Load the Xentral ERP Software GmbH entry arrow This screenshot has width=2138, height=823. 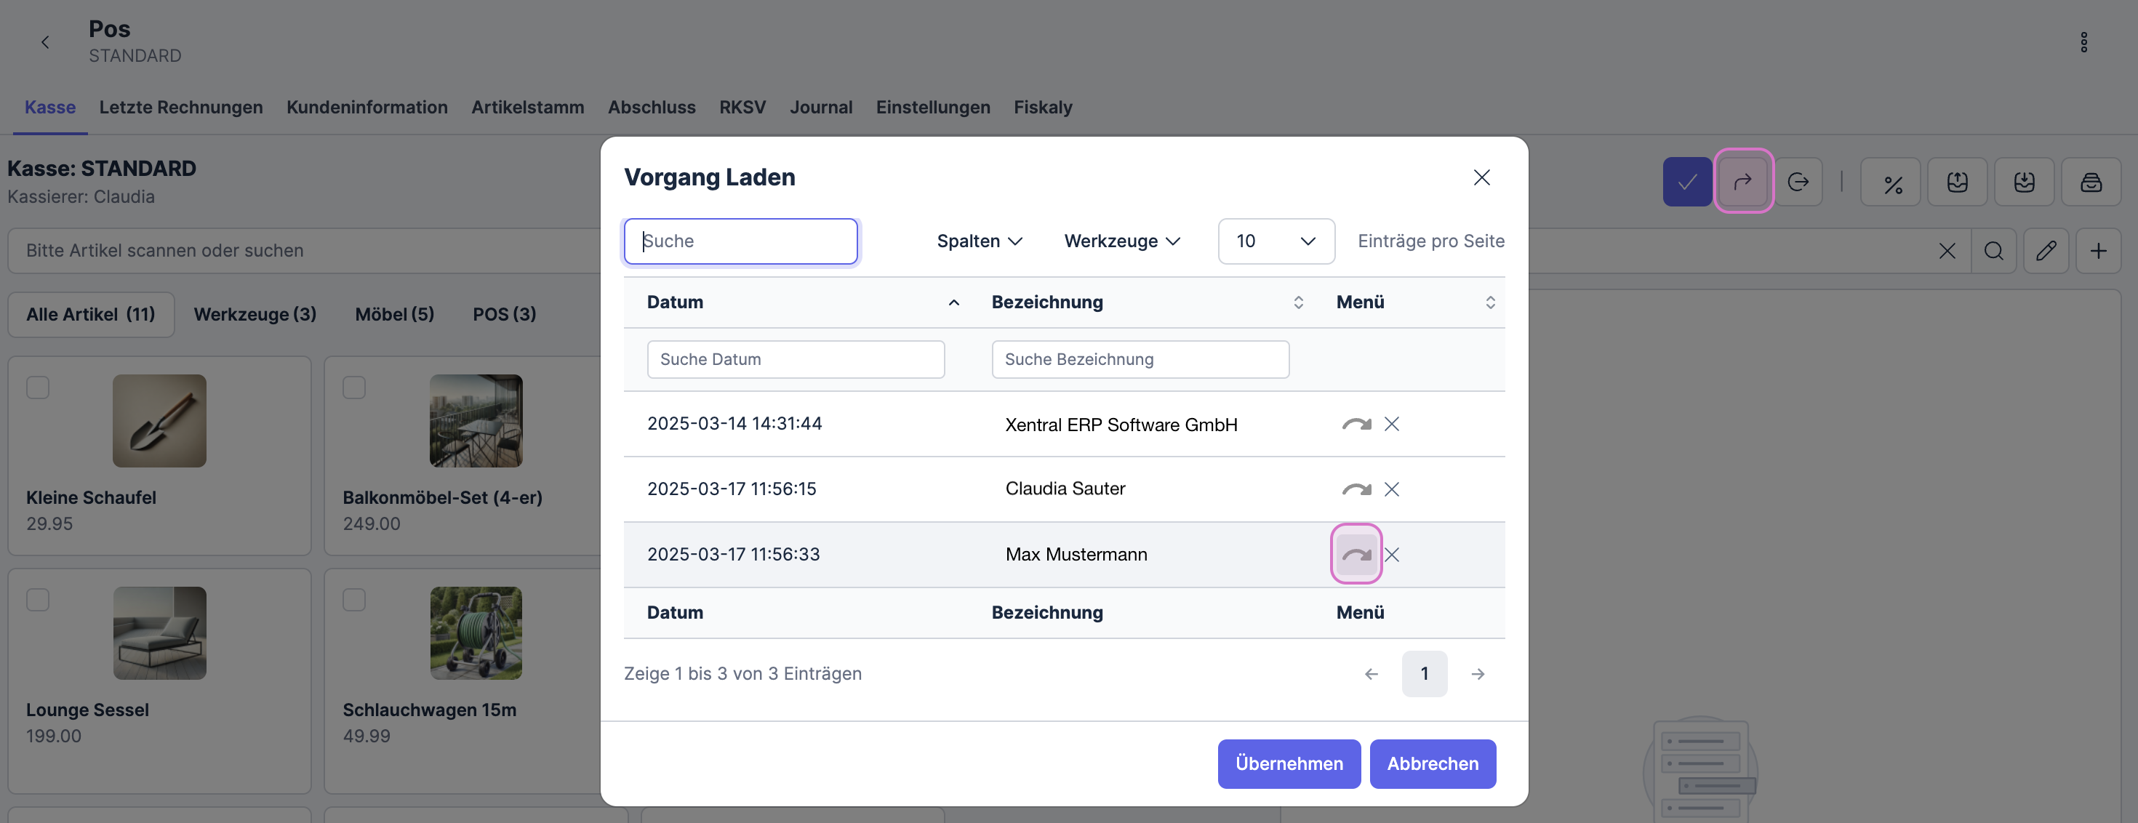coord(1356,424)
